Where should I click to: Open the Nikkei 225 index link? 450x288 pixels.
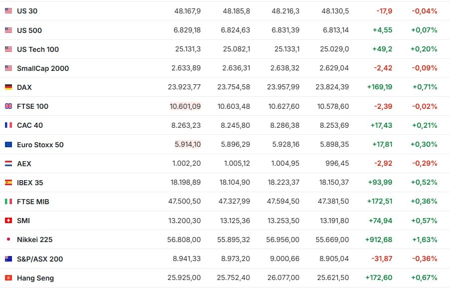coord(34,240)
